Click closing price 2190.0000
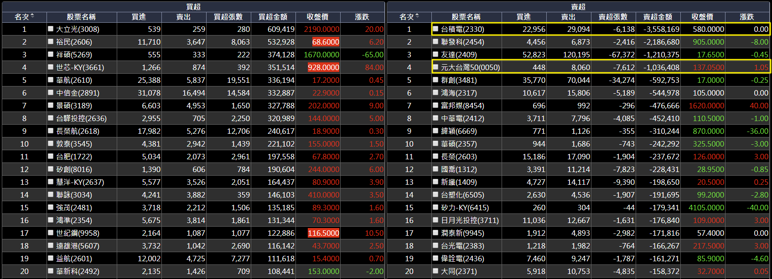 321,29
